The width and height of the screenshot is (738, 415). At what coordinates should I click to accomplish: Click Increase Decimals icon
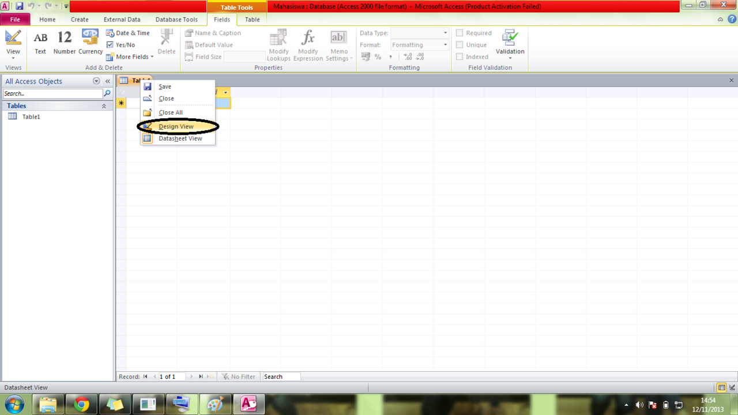click(408, 57)
